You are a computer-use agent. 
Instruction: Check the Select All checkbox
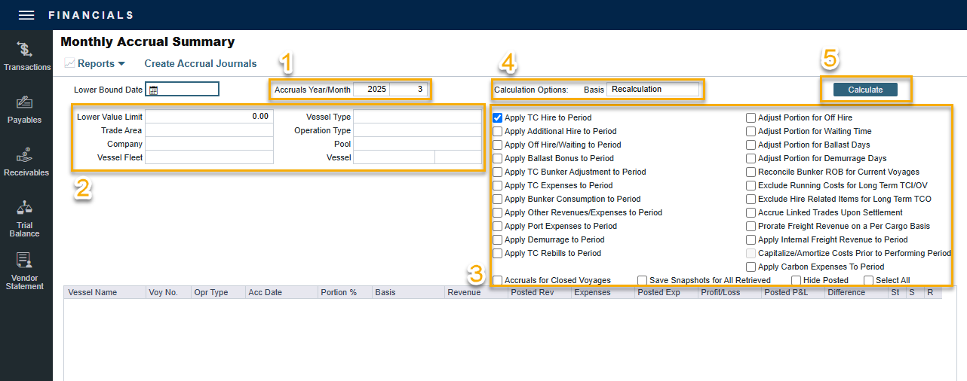(x=869, y=281)
